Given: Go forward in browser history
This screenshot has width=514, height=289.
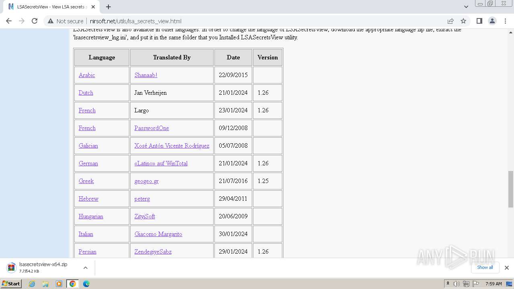Looking at the screenshot, I should 22,21.
